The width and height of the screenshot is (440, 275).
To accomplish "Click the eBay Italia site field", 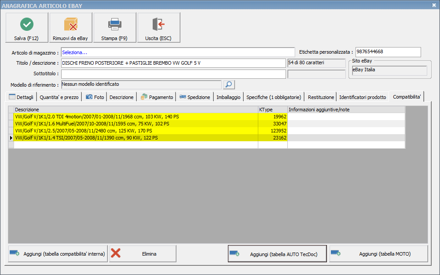I will coord(389,70).
